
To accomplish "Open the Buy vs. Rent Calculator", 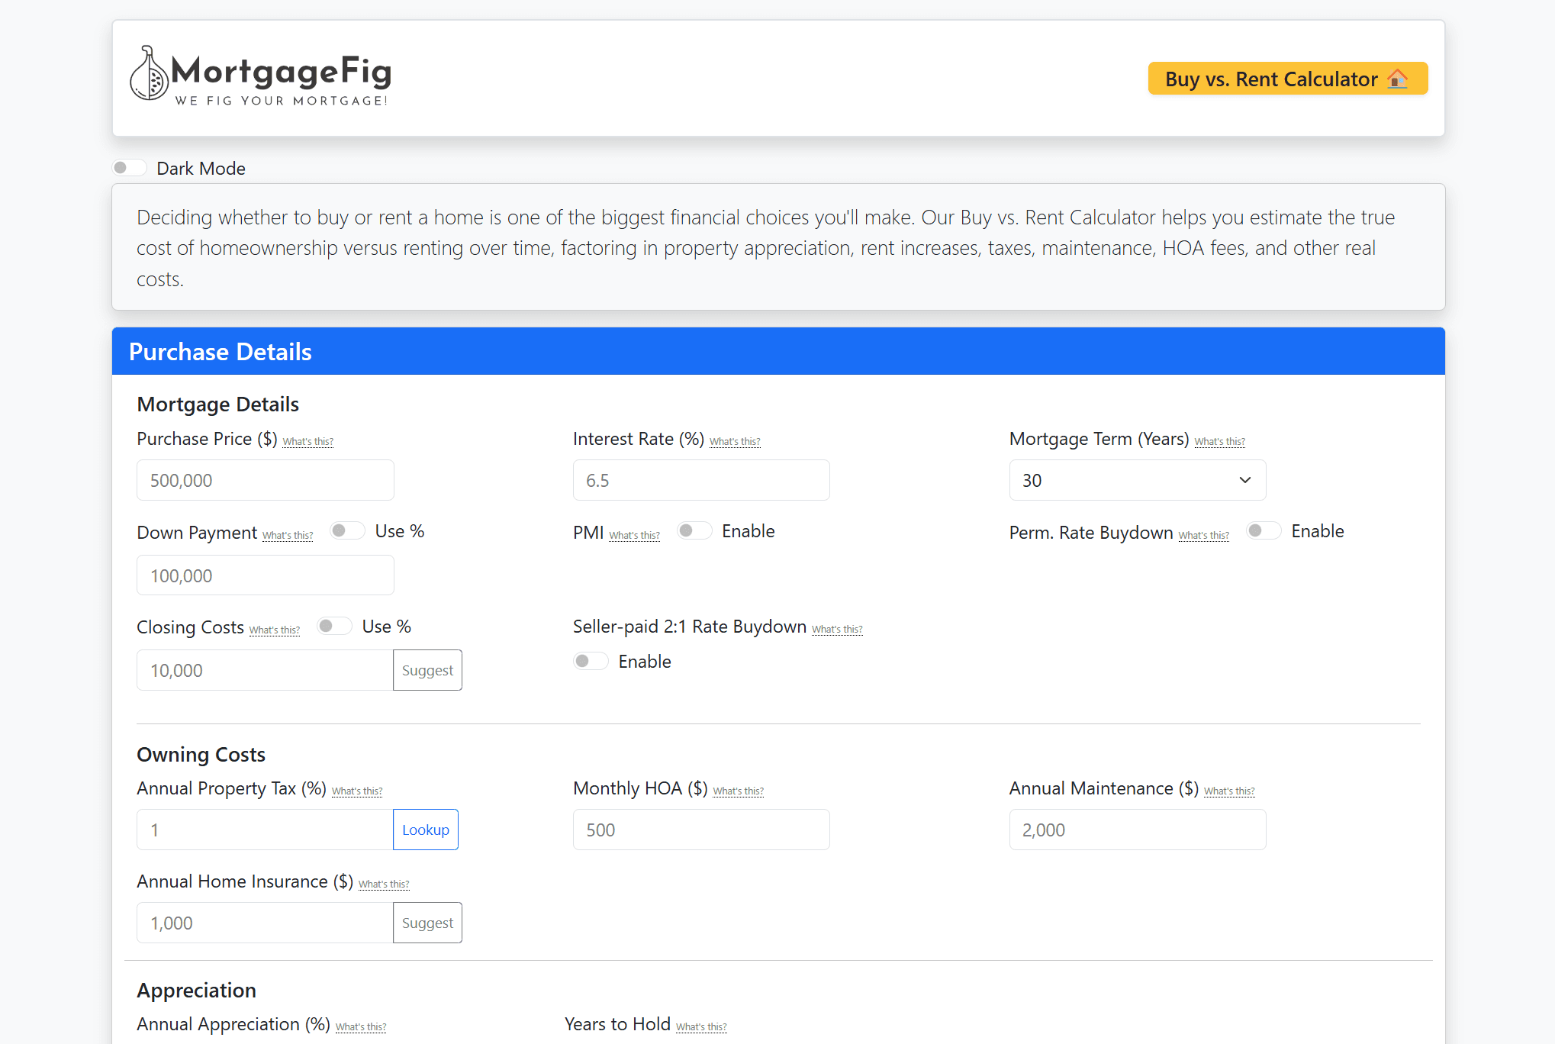I will (1287, 78).
